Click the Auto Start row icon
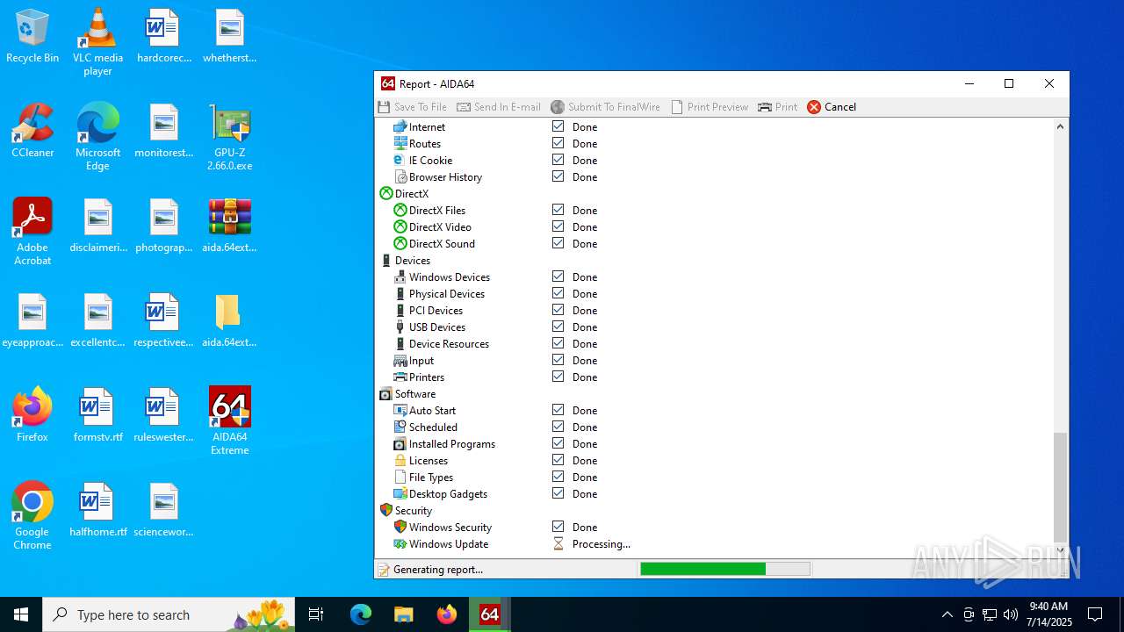Screen dimensions: 1124x632 point(400,411)
